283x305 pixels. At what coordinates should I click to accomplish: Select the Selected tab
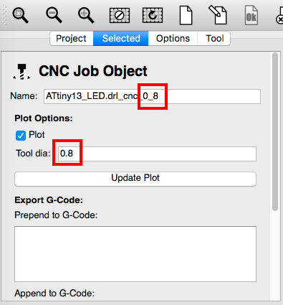[121, 38]
